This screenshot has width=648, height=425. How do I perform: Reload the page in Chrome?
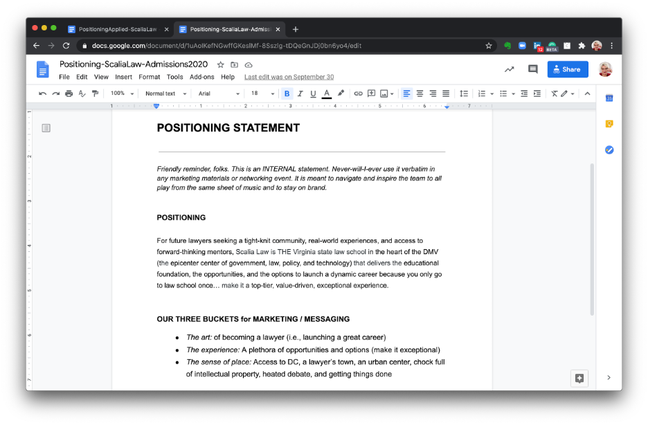pyautogui.click(x=66, y=46)
